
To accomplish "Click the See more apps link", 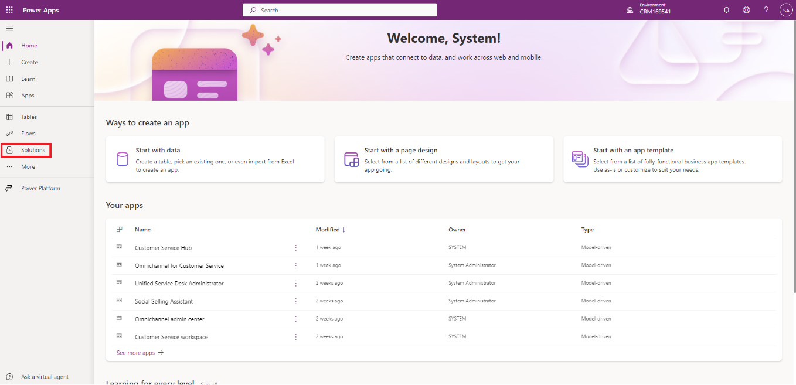I will pyautogui.click(x=140, y=353).
